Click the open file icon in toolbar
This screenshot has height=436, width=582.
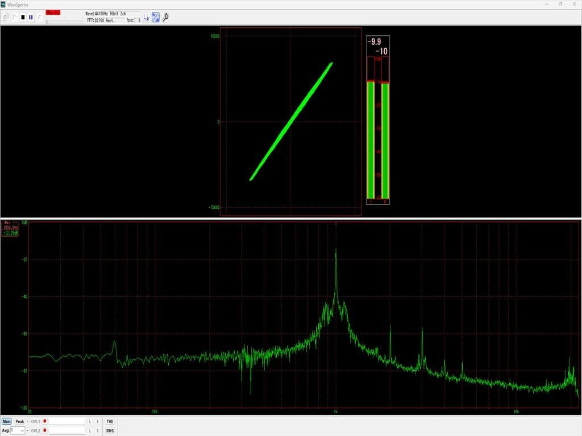[6, 17]
